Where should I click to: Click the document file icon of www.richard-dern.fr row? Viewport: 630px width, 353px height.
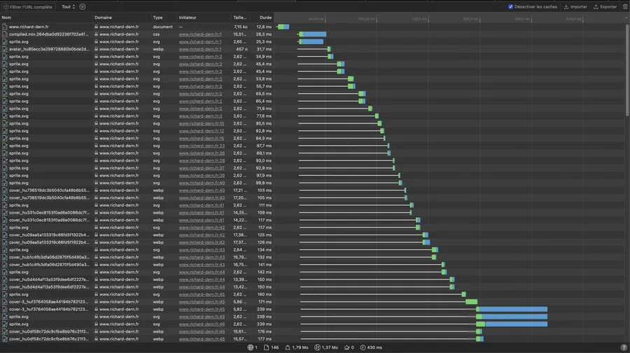click(5, 27)
